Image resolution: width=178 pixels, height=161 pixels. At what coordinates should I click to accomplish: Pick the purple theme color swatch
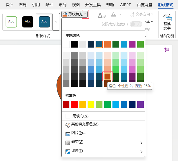click(132, 44)
